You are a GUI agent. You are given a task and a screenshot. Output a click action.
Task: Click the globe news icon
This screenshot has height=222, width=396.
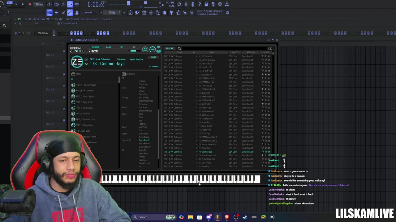coord(228,13)
